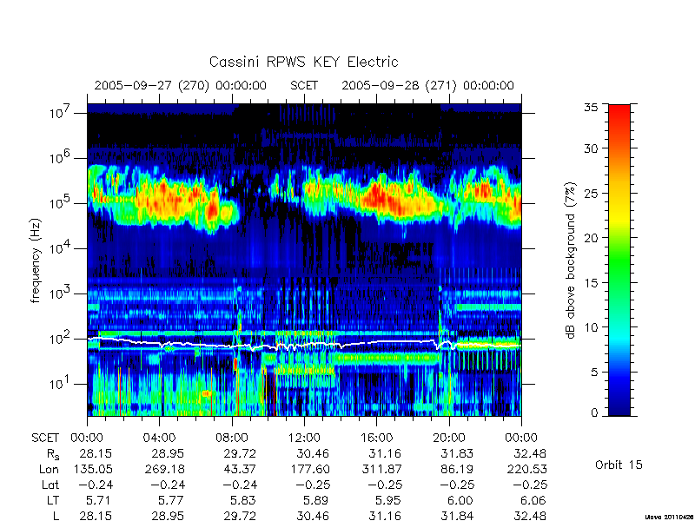
Task: Click the Lon value 311.87
Action: pos(382,469)
